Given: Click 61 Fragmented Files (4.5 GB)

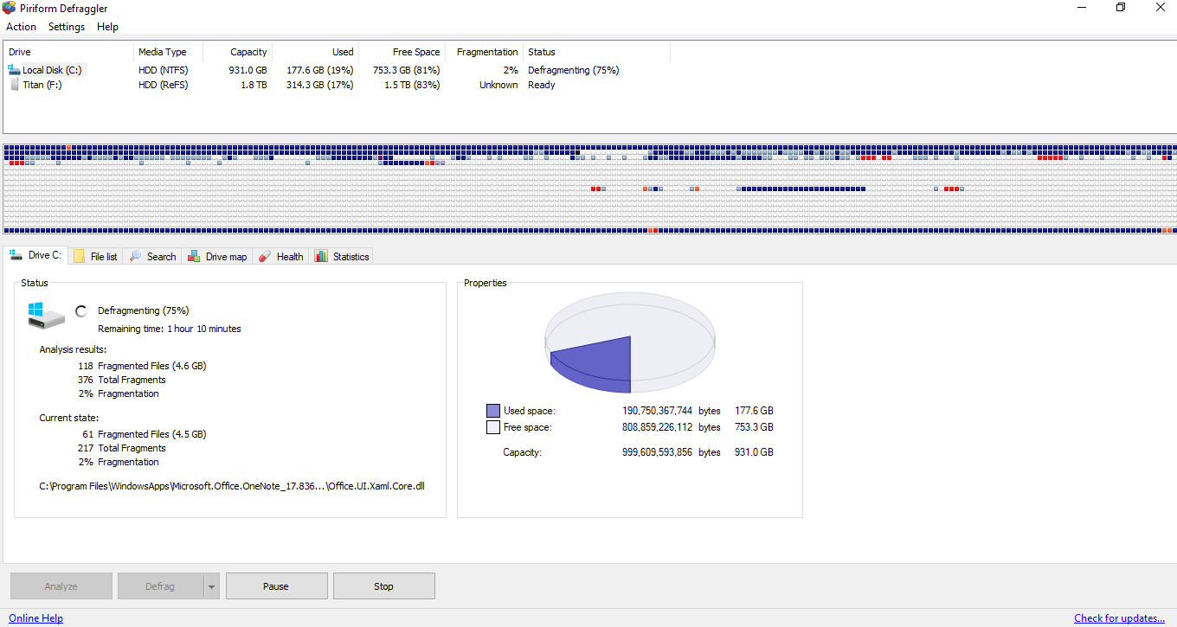Looking at the screenshot, I should [x=145, y=434].
